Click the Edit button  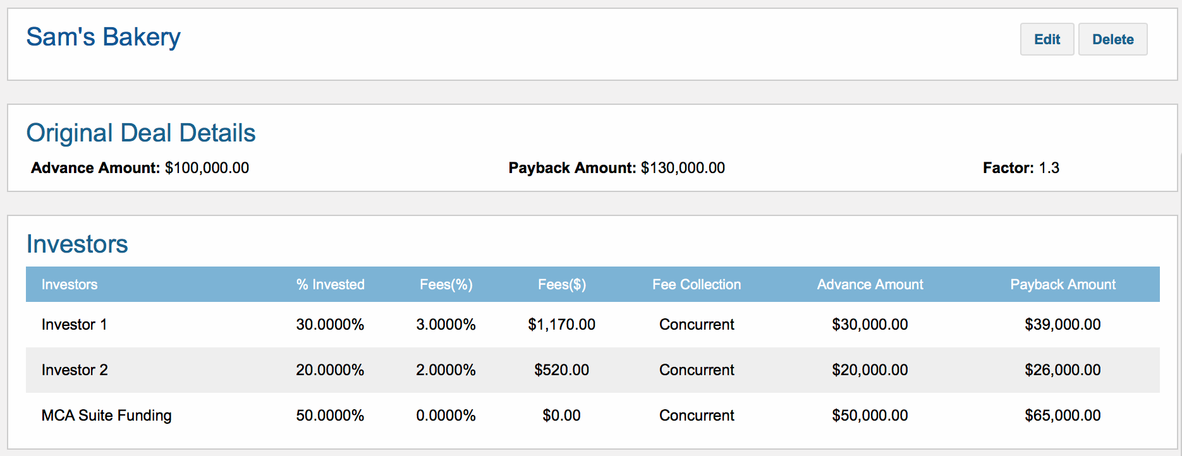click(1047, 39)
